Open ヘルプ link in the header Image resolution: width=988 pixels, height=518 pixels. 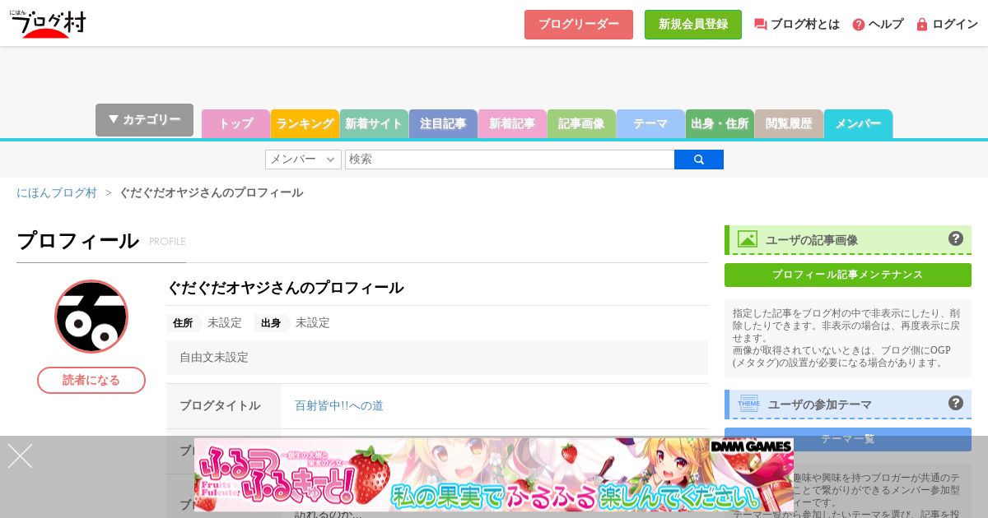tap(878, 25)
